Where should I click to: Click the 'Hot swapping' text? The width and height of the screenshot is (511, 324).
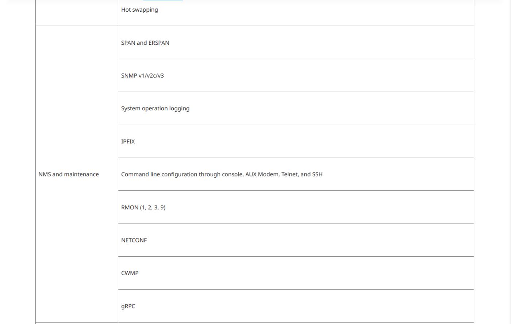(139, 10)
